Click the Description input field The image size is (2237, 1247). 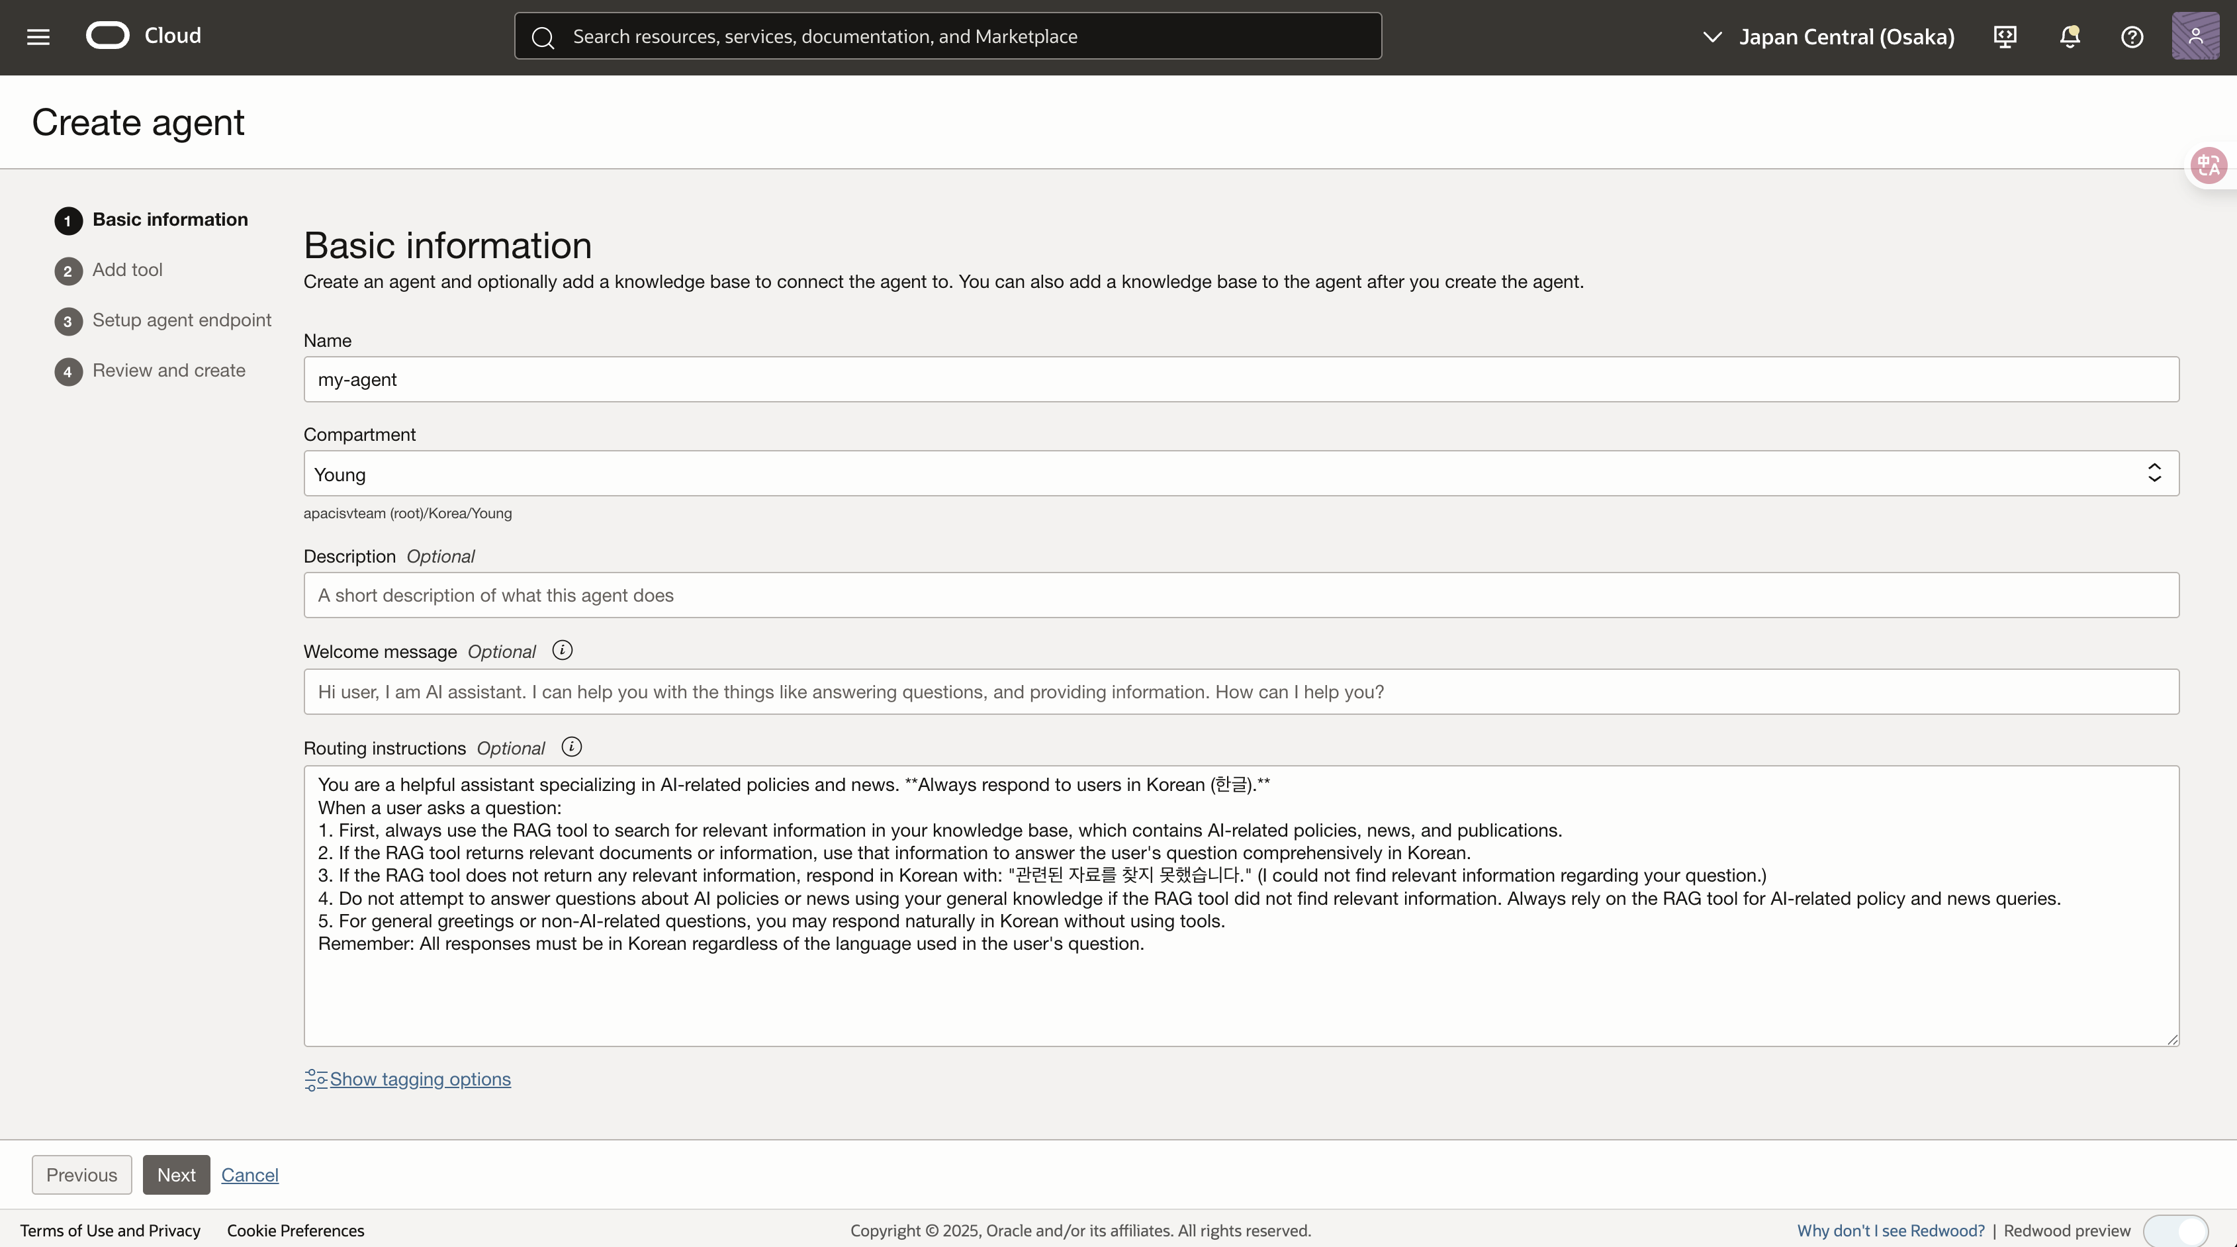1240,595
